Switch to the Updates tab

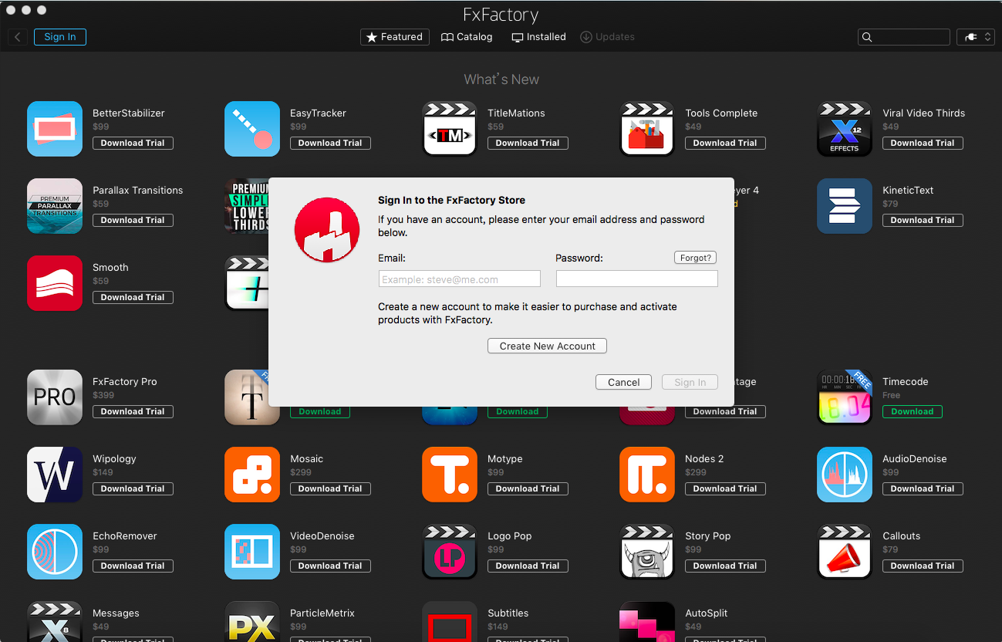coord(607,37)
